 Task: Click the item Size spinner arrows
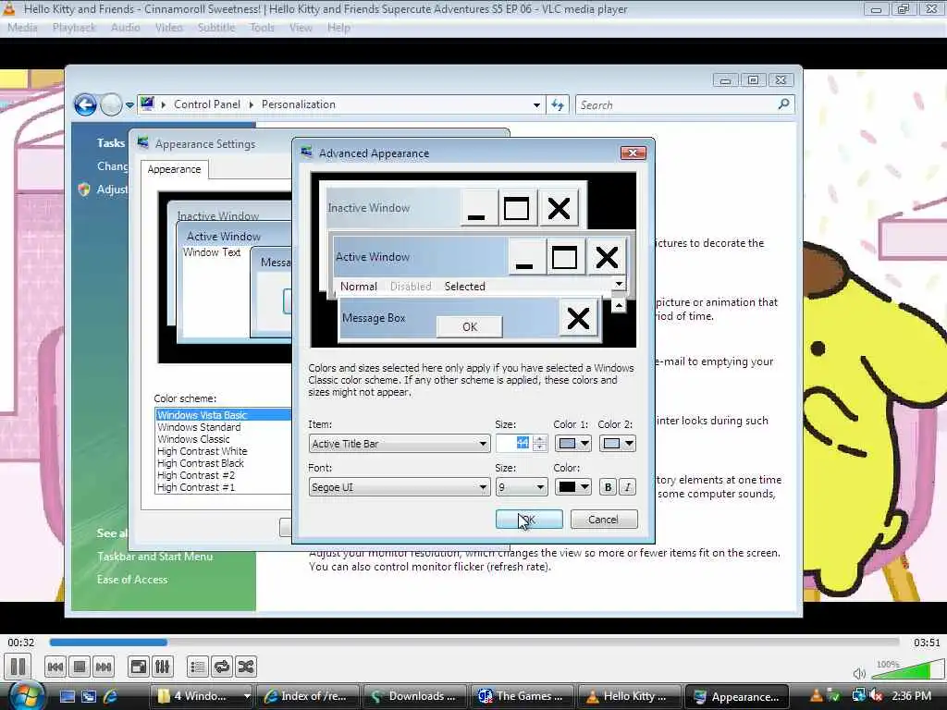pyautogui.click(x=539, y=444)
